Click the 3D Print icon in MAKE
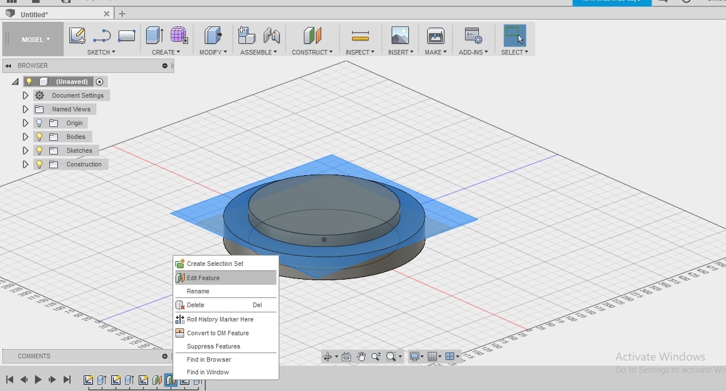Image resolution: width=726 pixels, height=391 pixels. click(x=436, y=36)
